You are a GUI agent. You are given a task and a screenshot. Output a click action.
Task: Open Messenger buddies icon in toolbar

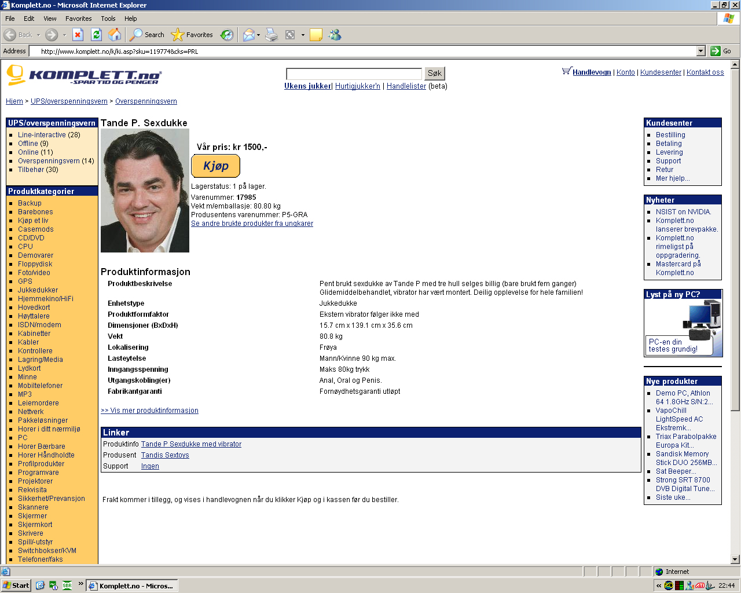(x=335, y=35)
